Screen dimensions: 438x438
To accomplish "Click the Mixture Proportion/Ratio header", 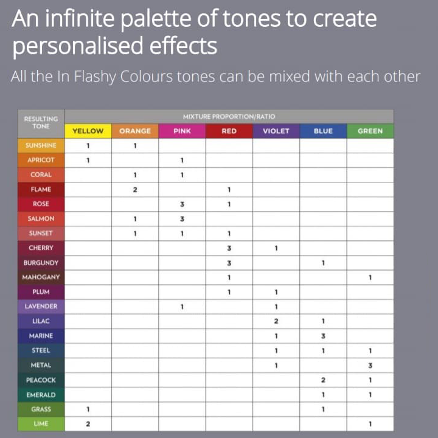I will [x=229, y=116].
